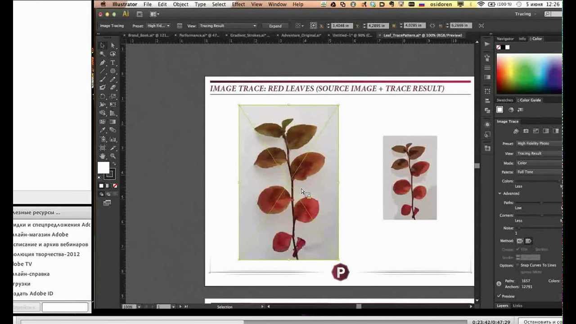The image size is (576, 324).
Task: Select the Hand tool
Action: [x=103, y=156]
